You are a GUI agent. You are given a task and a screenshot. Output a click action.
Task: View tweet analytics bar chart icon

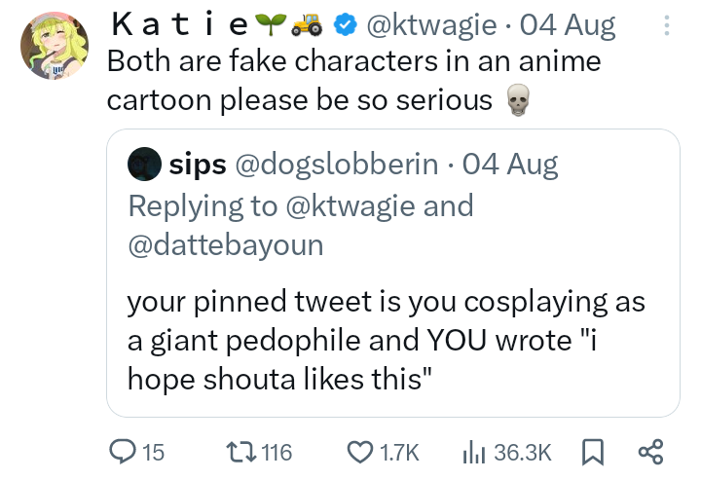click(471, 451)
